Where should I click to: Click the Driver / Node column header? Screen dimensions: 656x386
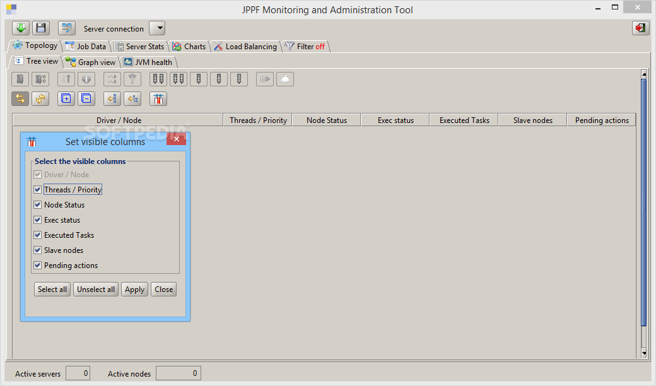click(119, 120)
